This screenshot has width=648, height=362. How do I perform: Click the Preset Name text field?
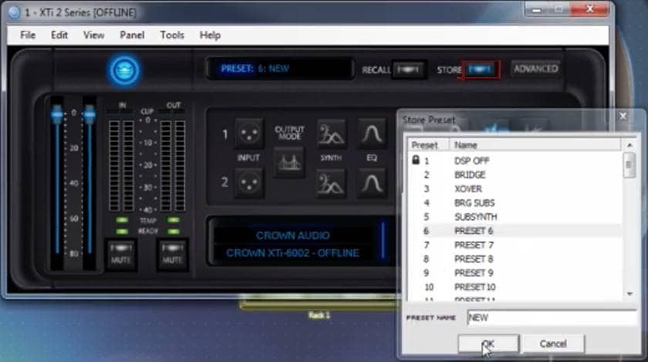(551, 317)
